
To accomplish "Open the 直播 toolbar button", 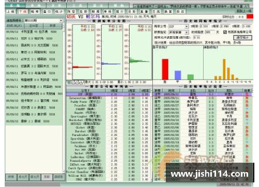I will pyautogui.click(x=144, y=11).
